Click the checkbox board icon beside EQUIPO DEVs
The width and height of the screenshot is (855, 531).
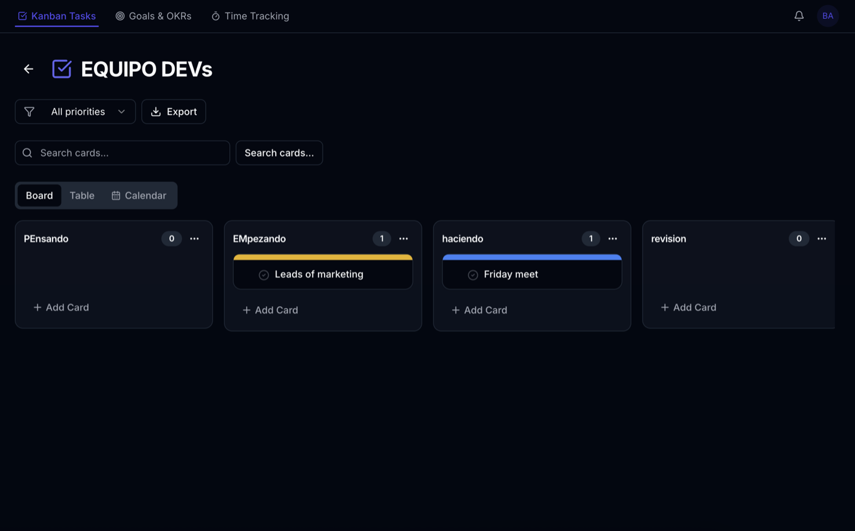tap(62, 69)
